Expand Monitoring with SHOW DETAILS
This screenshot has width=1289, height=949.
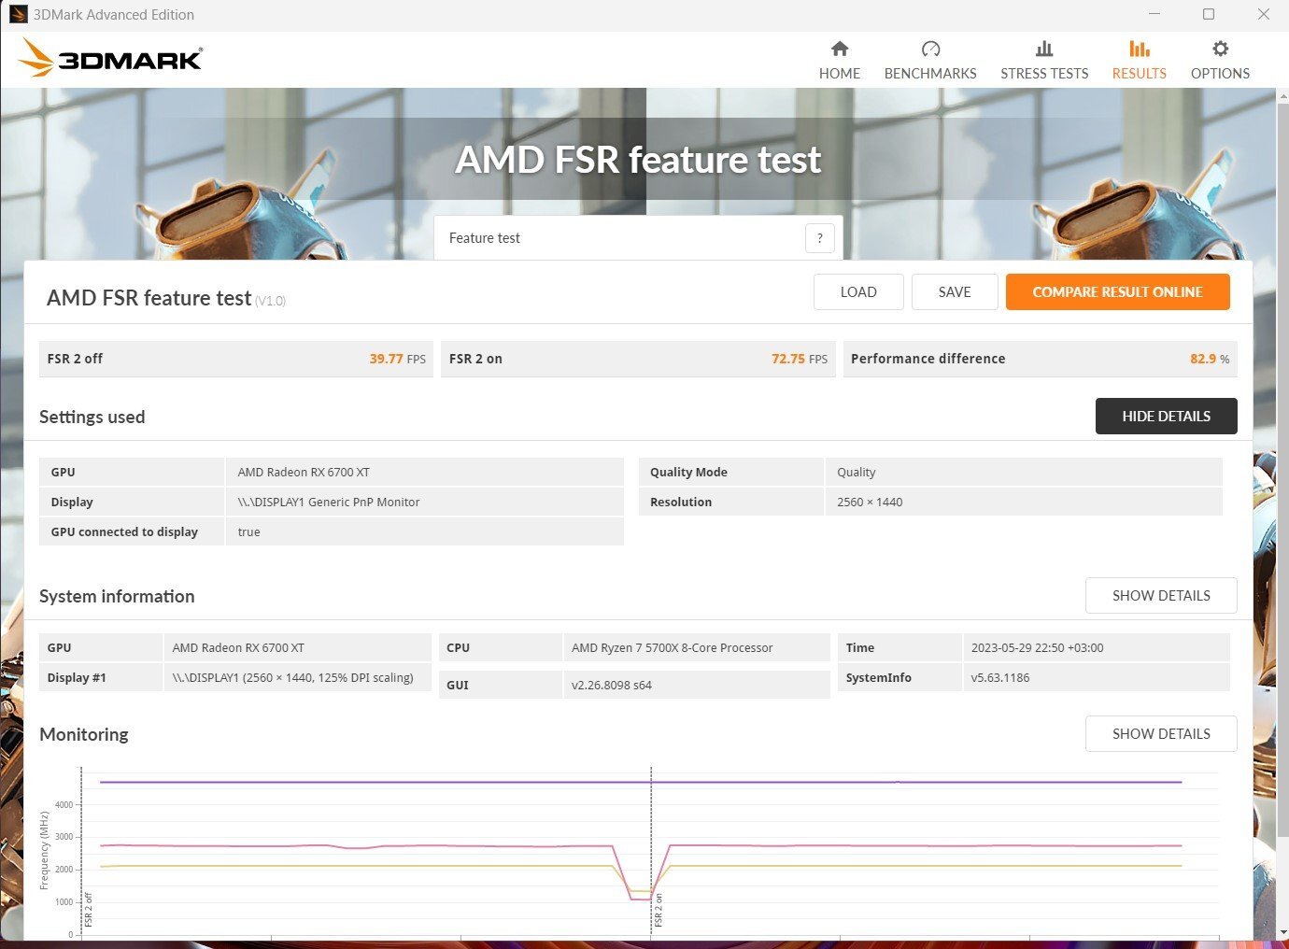[1161, 733]
